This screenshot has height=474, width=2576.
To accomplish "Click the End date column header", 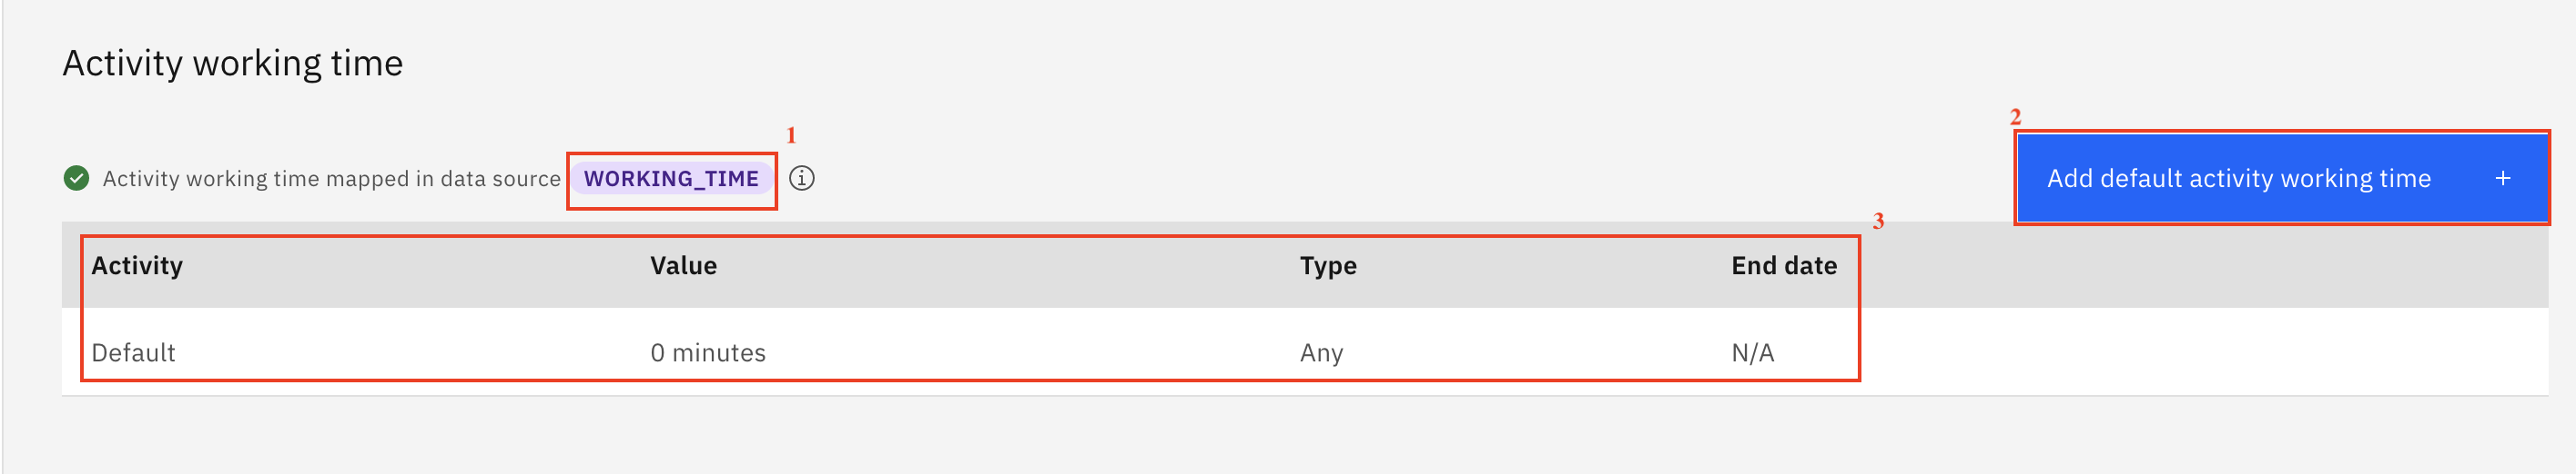I will [1784, 265].
